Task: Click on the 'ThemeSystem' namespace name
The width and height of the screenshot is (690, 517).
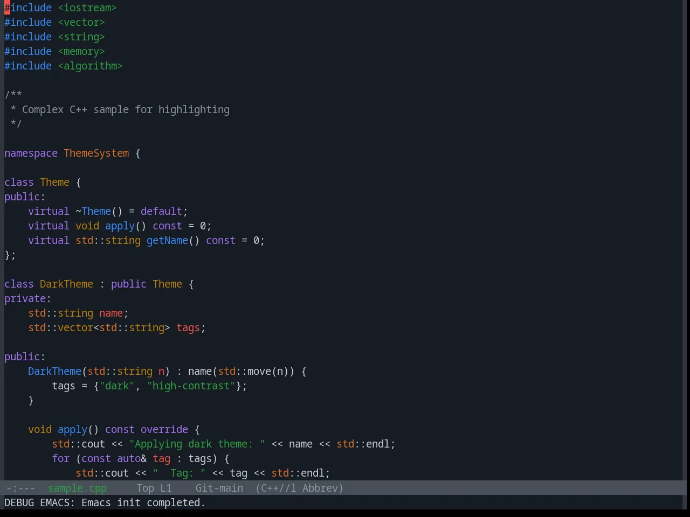Action: pyautogui.click(x=96, y=153)
